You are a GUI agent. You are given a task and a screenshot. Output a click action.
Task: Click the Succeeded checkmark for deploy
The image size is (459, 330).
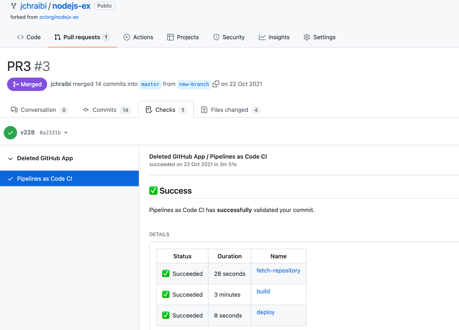(x=166, y=315)
